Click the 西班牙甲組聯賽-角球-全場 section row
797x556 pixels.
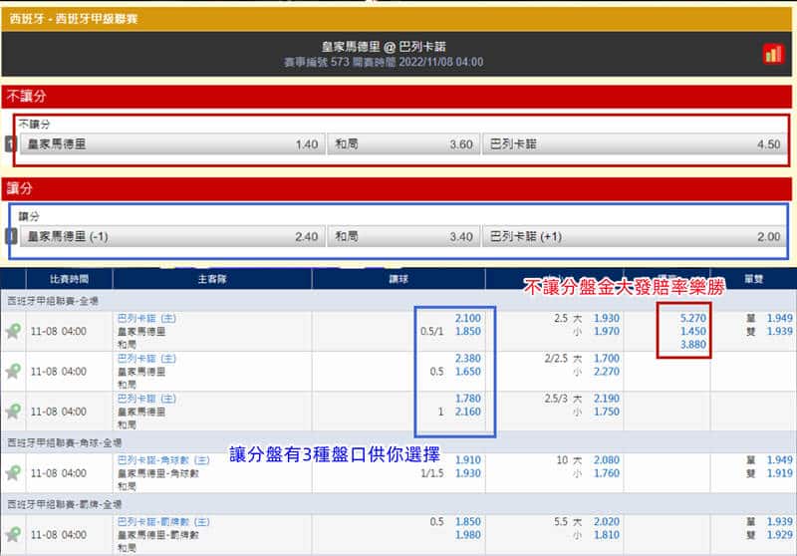[398, 442]
